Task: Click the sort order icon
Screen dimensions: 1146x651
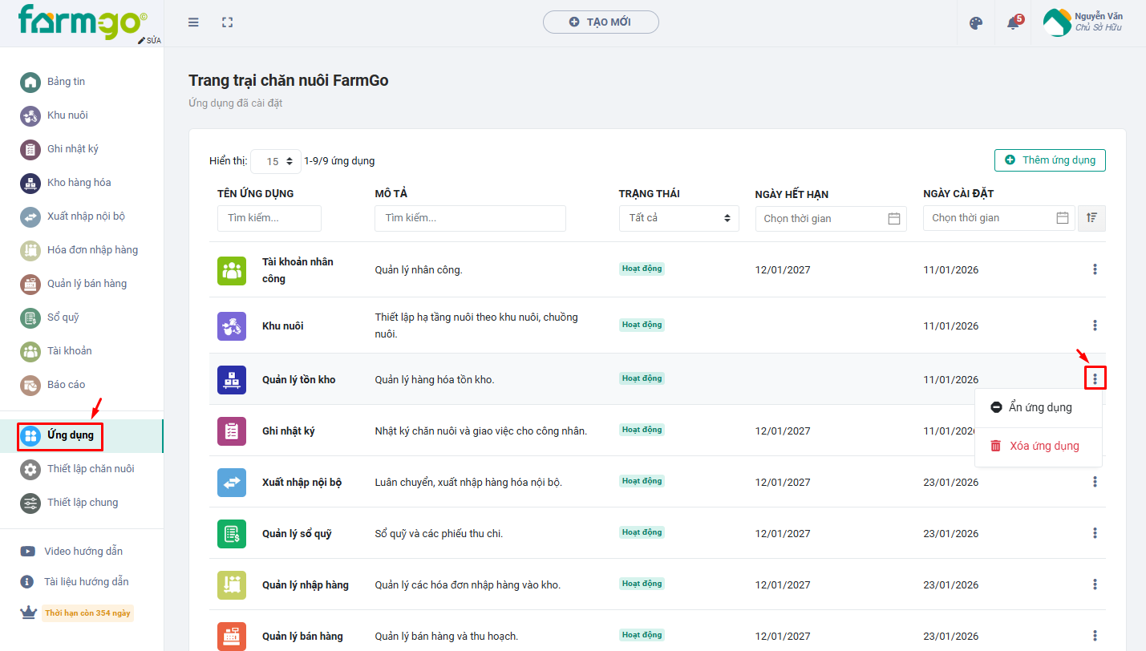Action: pyautogui.click(x=1091, y=218)
